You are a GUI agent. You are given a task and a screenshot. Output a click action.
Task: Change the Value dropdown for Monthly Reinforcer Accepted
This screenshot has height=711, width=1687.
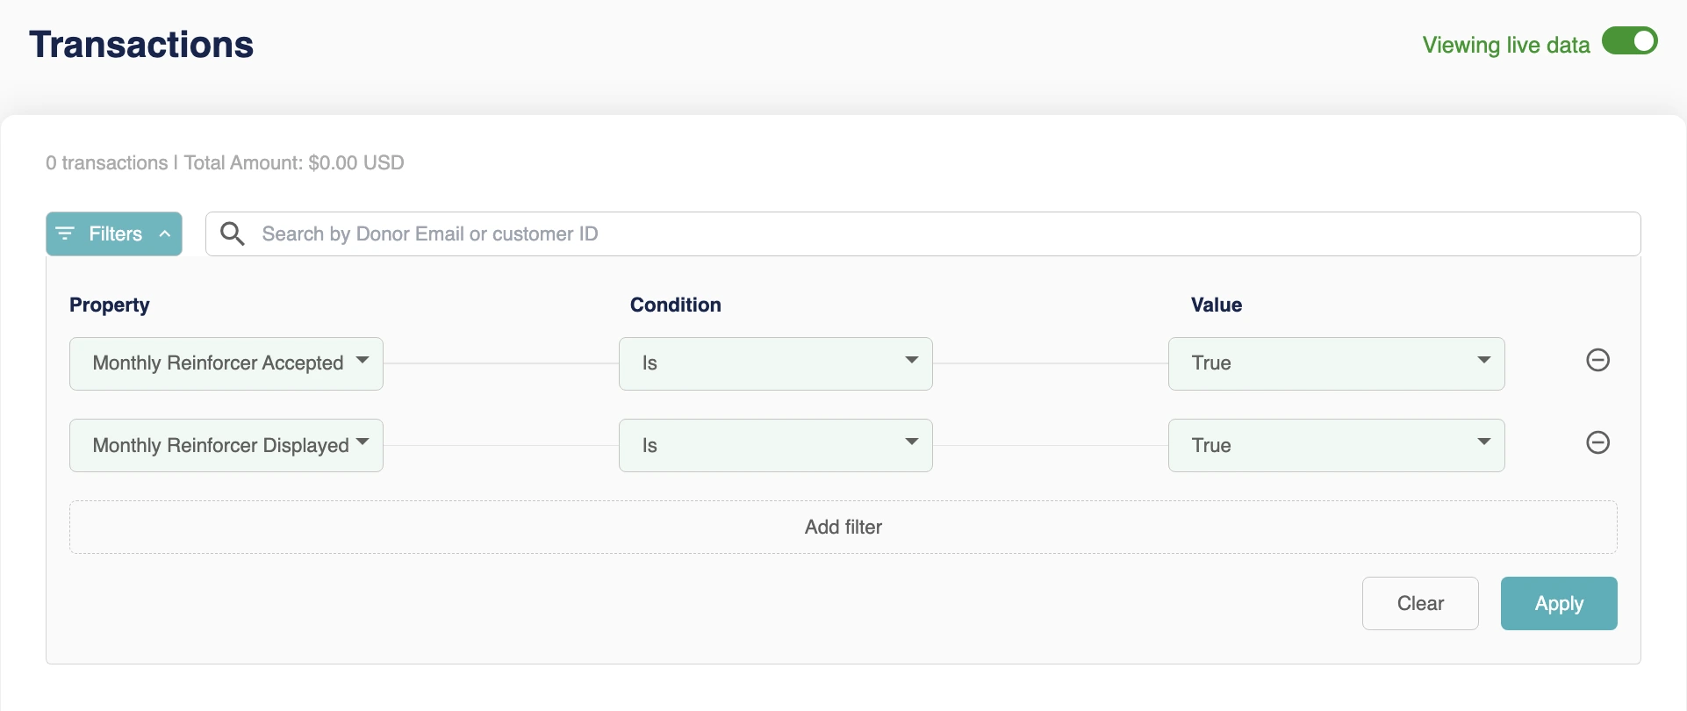(x=1336, y=363)
